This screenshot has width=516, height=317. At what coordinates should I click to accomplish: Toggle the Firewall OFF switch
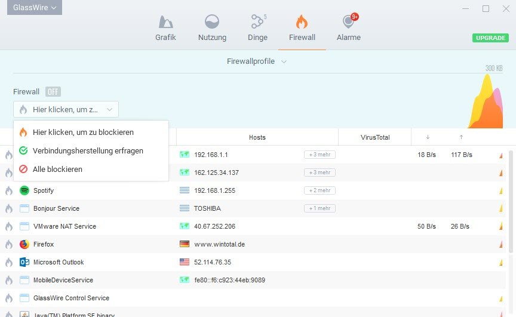pos(53,92)
